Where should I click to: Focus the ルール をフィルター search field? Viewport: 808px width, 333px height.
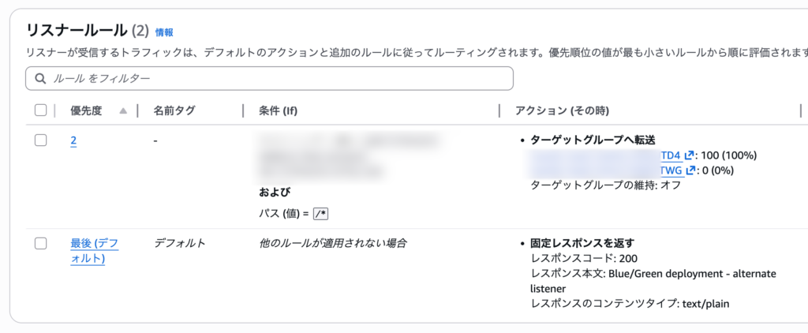(x=276, y=79)
